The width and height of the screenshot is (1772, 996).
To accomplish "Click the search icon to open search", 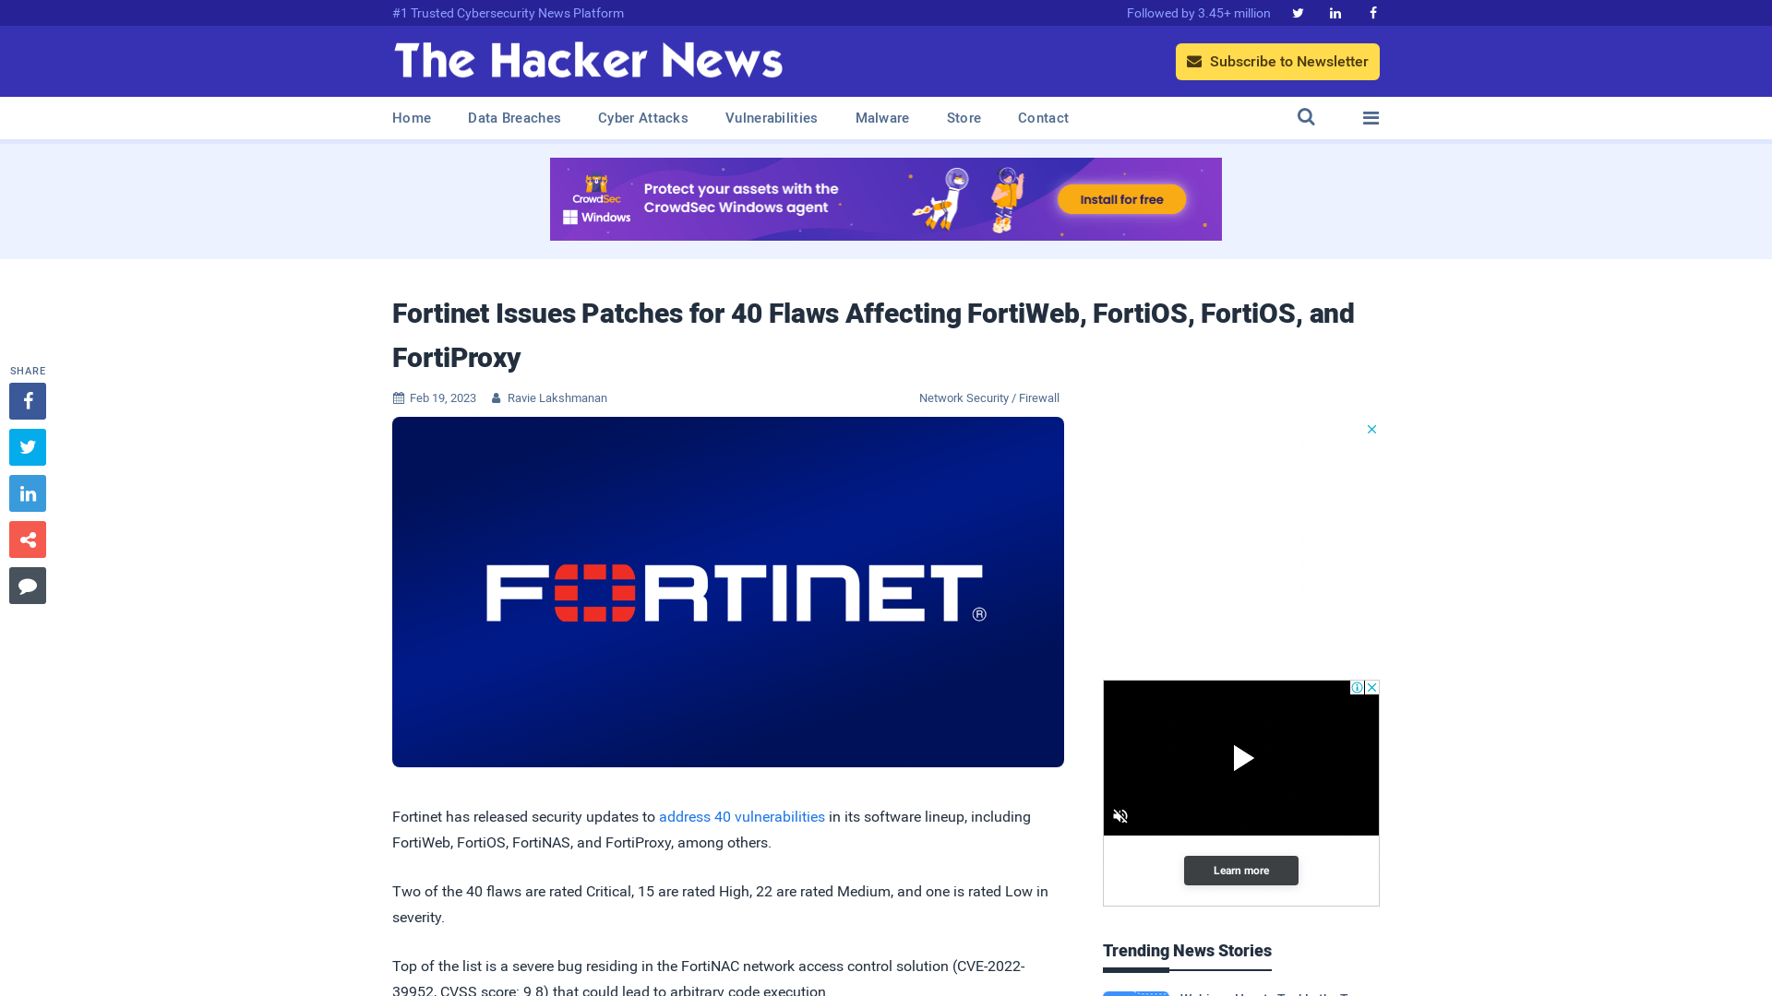I will (x=1306, y=118).
